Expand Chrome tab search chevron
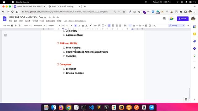This screenshot has width=198, height=111. click(195, 6)
